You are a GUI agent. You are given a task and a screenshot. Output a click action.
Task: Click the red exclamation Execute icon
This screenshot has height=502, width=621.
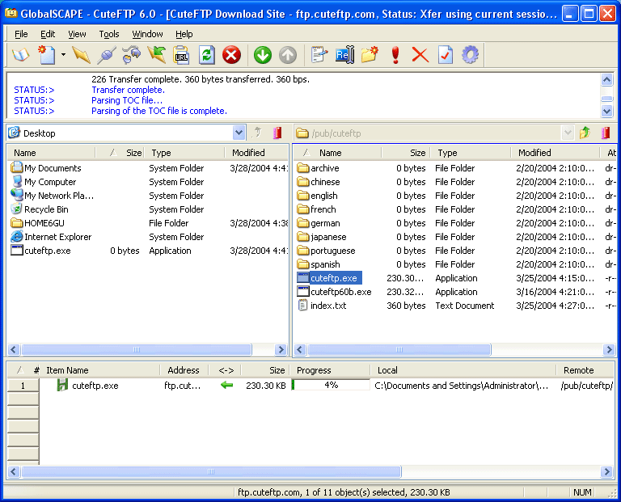pyautogui.click(x=395, y=55)
